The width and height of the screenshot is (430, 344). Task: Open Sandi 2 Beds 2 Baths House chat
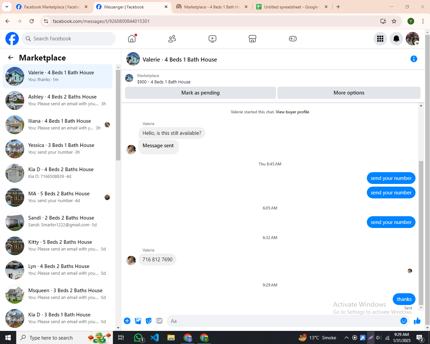coord(58,222)
